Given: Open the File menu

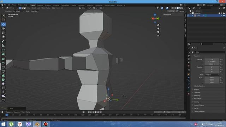Looking at the screenshot, I should (5, 5).
